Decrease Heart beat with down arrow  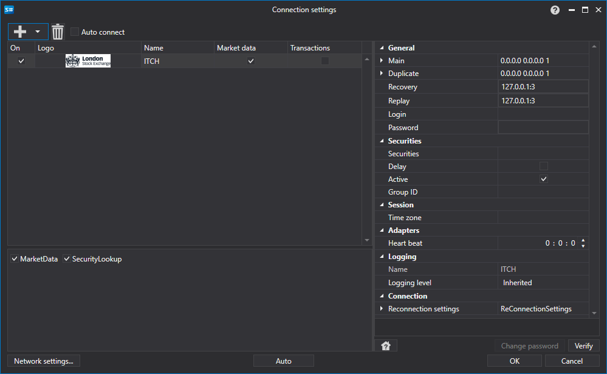coord(583,246)
